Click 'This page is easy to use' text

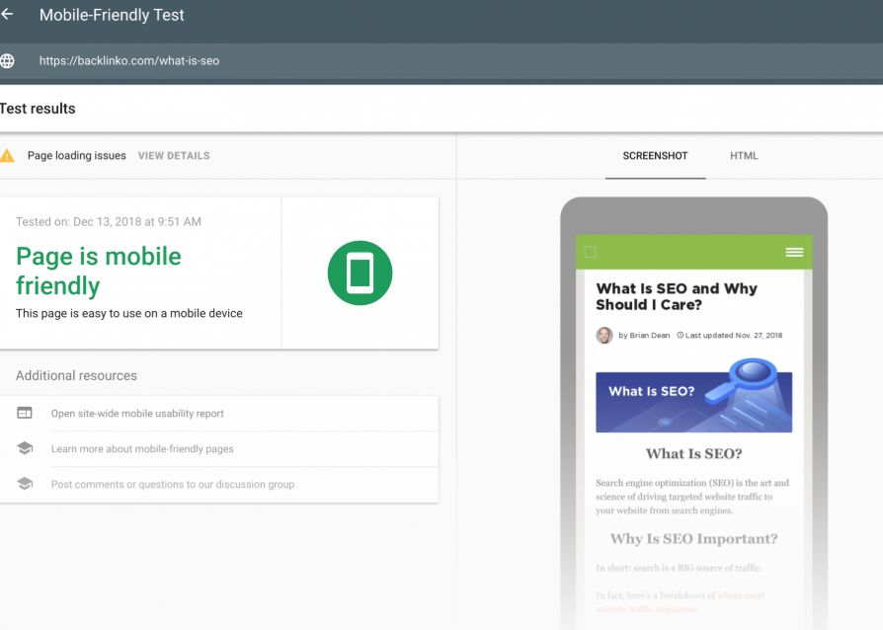pos(129,314)
